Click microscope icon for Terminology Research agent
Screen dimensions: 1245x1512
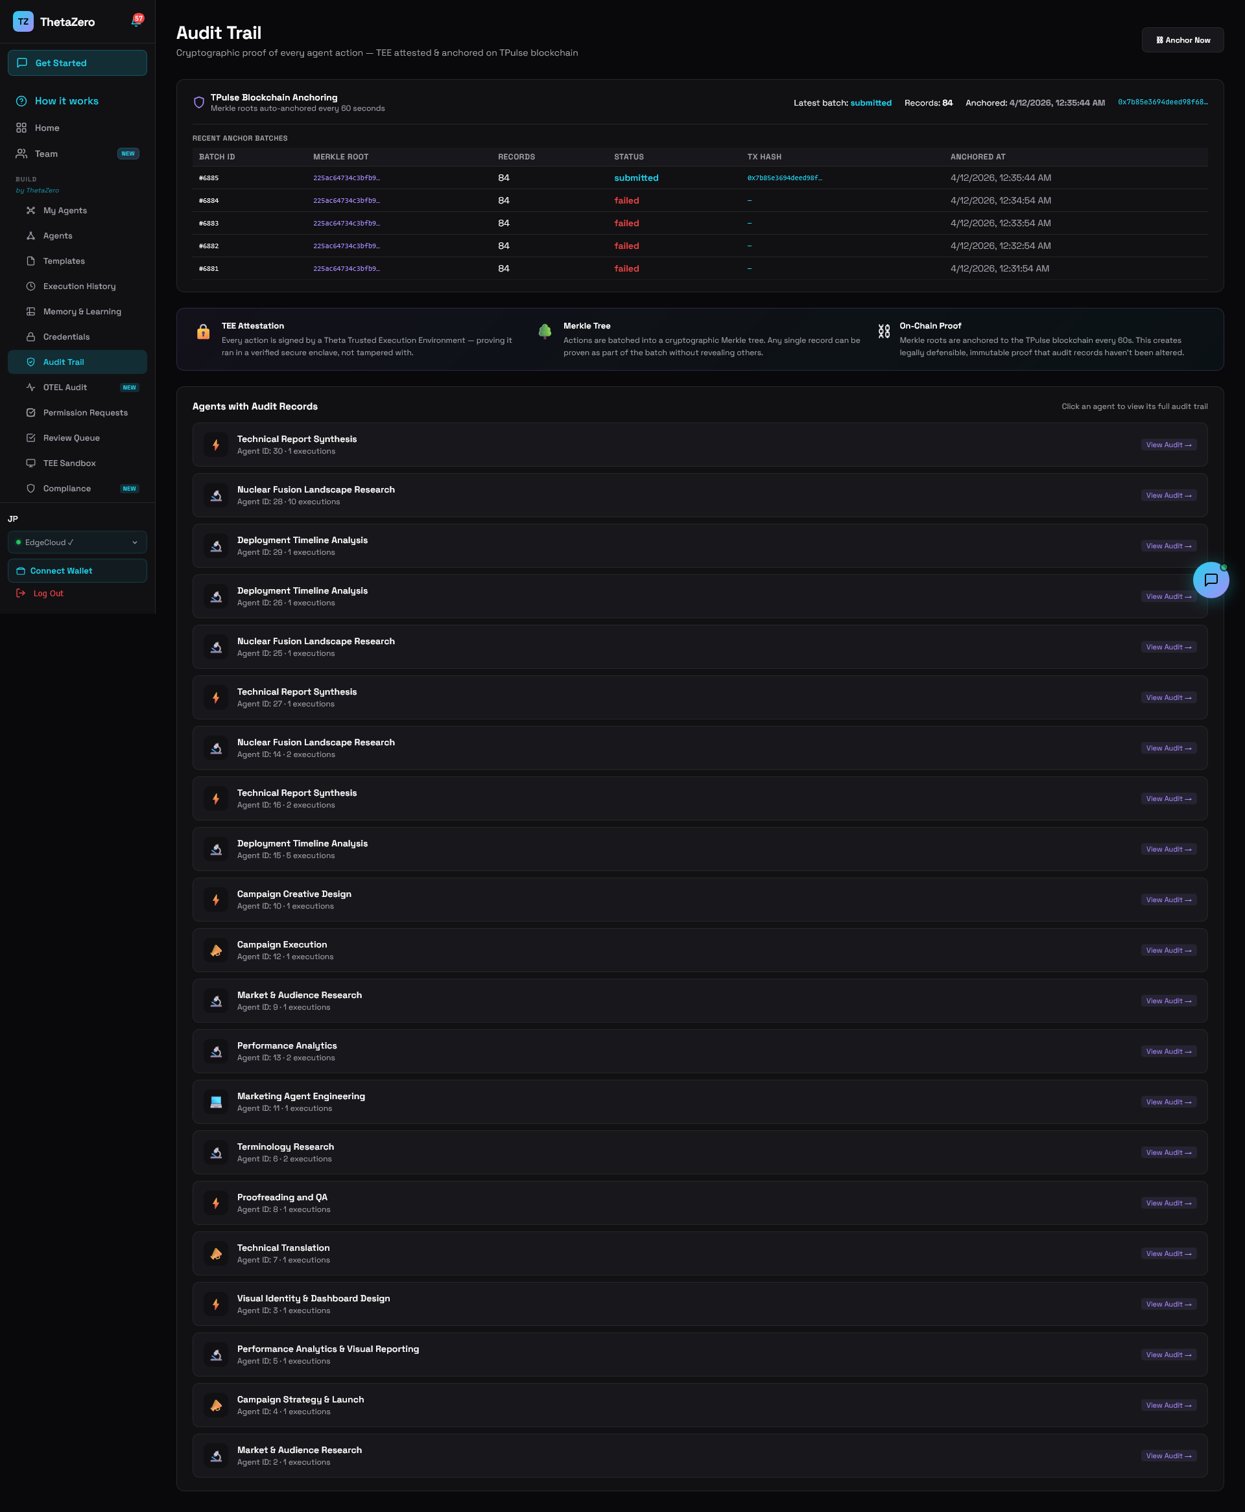[x=216, y=1152]
